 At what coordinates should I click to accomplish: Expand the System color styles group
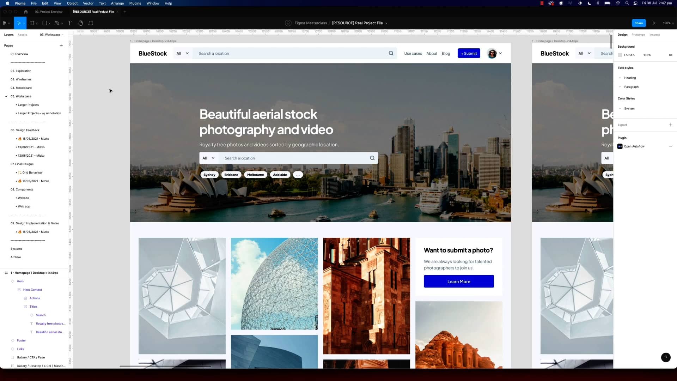(x=620, y=108)
